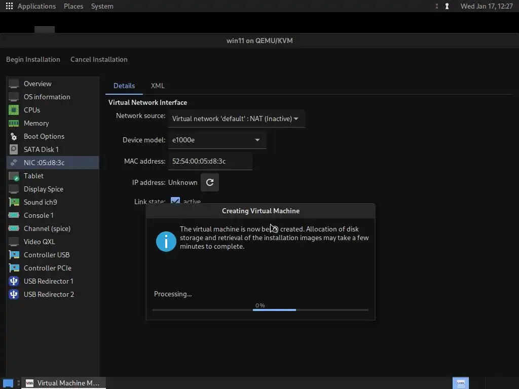Click the clock Wed Jan 17, 12:27
519x389 pixels.
point(487,6)
